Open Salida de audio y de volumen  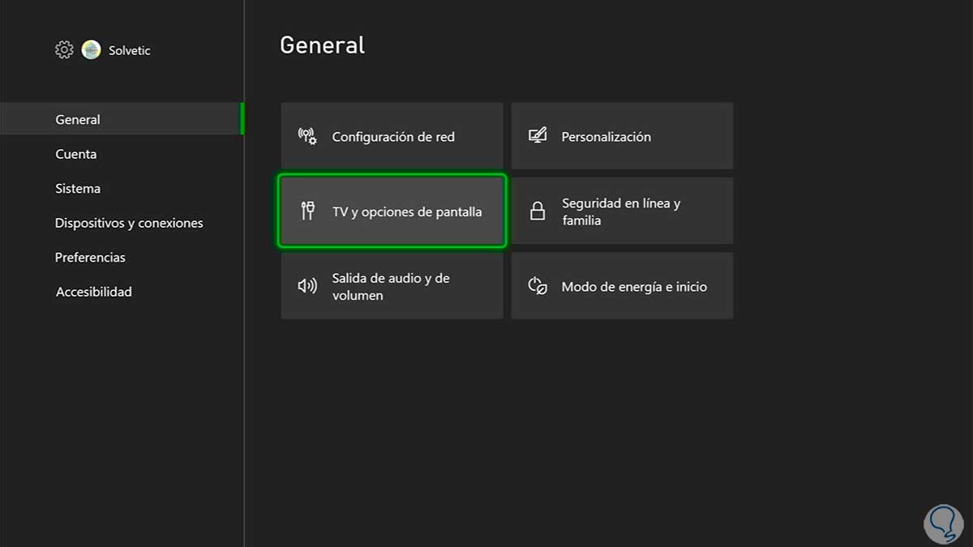click(x=392, y=286)
